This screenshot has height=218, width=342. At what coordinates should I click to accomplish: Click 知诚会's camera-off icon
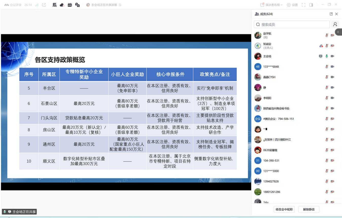point(332,46)
